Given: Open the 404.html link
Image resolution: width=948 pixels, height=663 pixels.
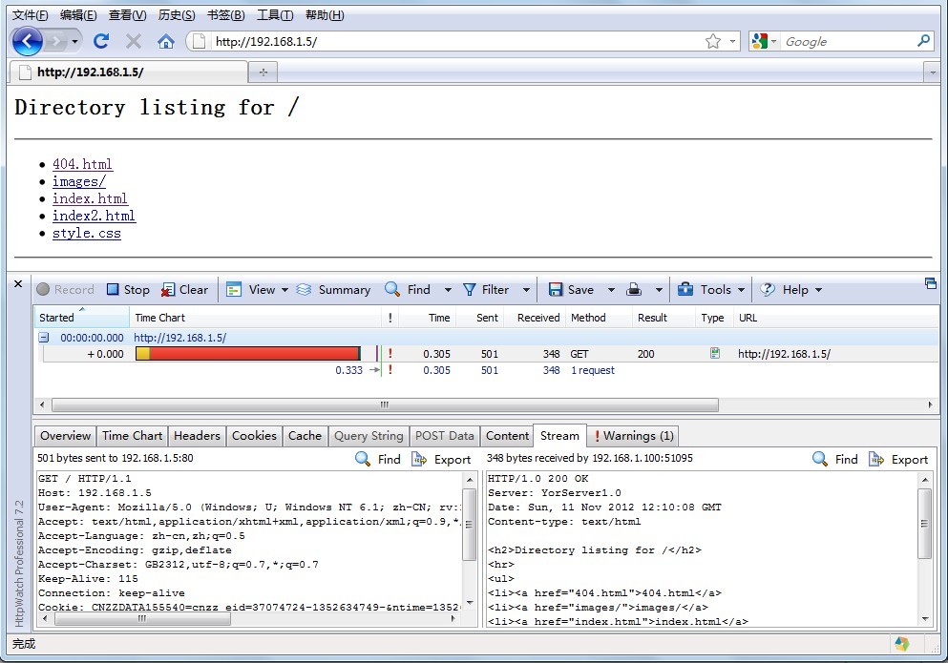Looking at the screenshot, I should point(82,164).
